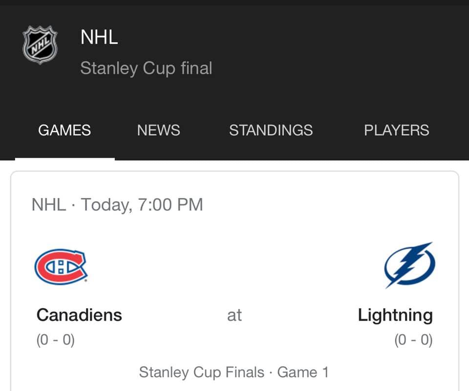Select the Lightning (0 - 0) record
The image size is (469, 391).
413,340
